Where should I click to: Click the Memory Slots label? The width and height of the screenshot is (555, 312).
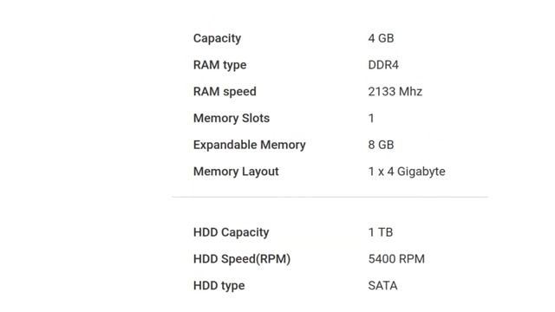(x=232, y=118)
